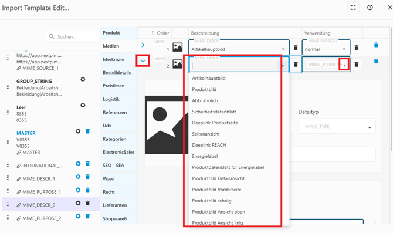This screenshot has width=393, height=233.
Task: Switch to ElectronicSales tab
Action: coord(118,152)
